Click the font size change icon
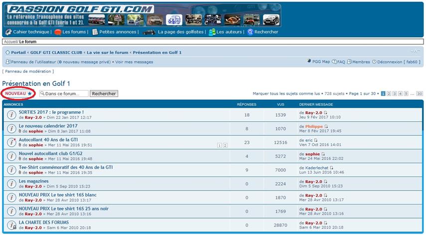 click(416, 51)
